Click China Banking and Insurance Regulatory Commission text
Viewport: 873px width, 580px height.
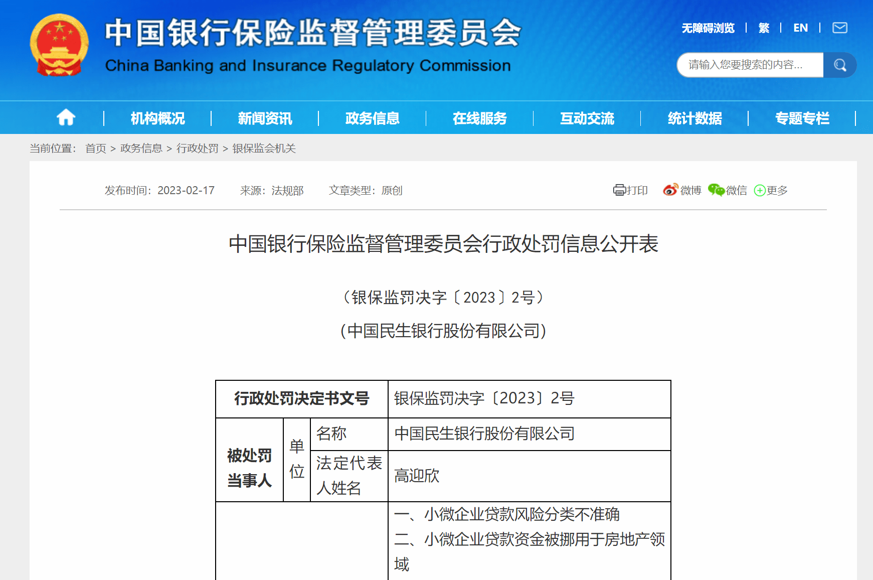[x=308, y=66]
